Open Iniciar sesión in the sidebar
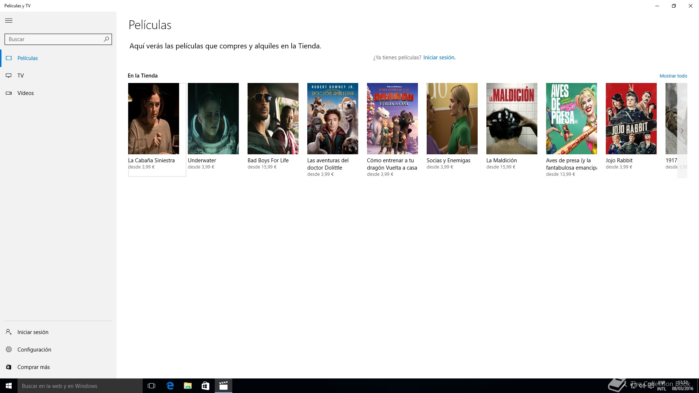This screenshot has width=699, height=393. click(58, 332)
